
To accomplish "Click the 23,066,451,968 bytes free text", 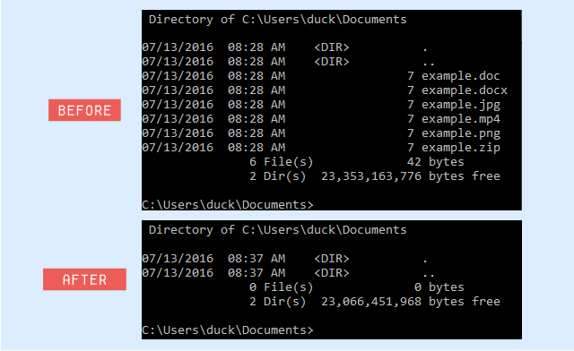I will pos(411,302).
